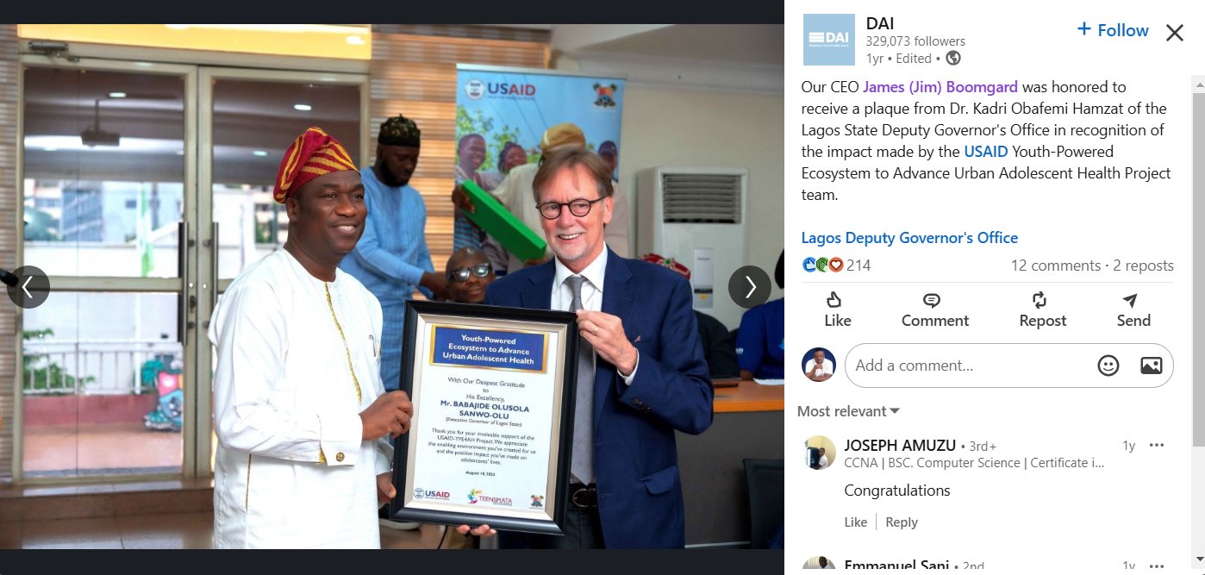Close the post viewer with X
The width and height of the screenshot is (1205, 575).
[x=1175, y=33]
